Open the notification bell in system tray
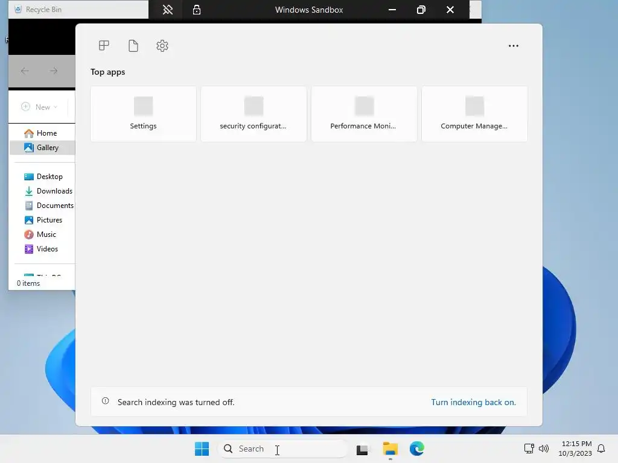 pyautogui.click(x=601, y=449)
